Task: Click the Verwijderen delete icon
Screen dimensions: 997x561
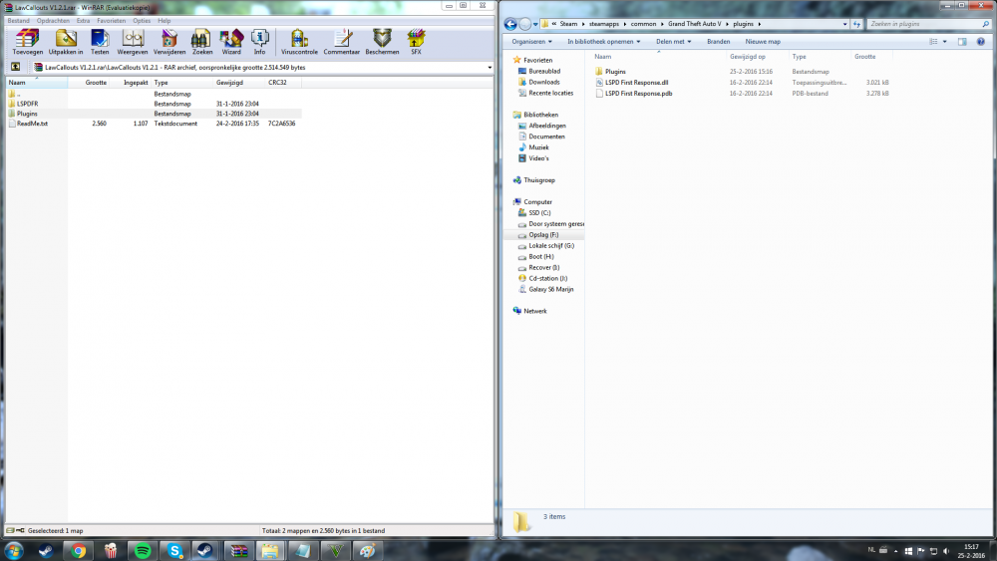Action: point(169,42)
